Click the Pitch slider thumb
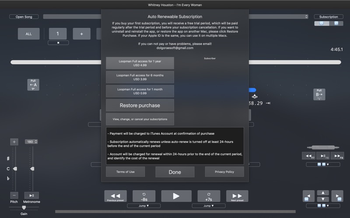 [15, 169]
